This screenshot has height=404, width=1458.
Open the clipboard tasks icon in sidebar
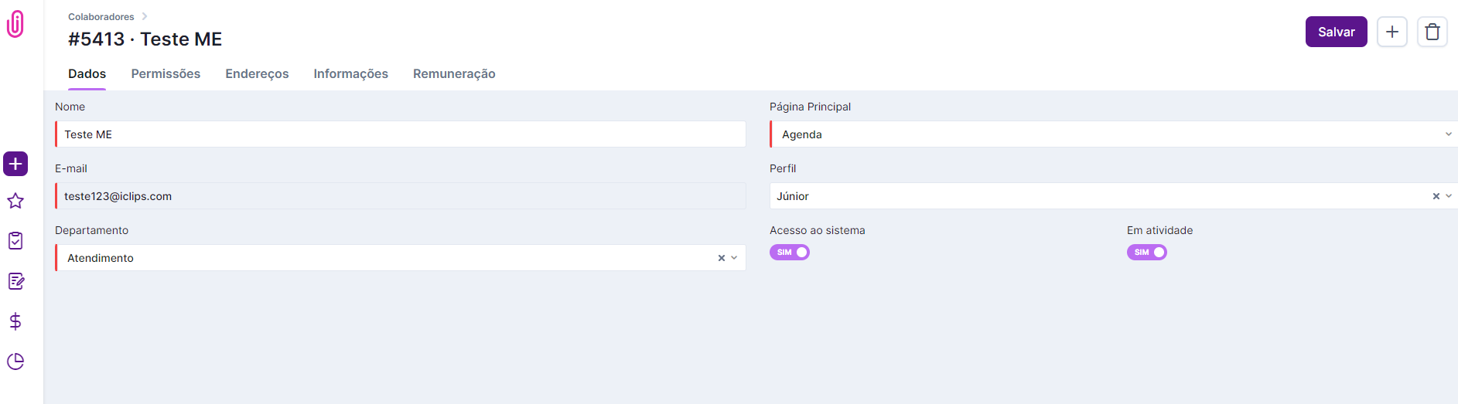point(15,241)
